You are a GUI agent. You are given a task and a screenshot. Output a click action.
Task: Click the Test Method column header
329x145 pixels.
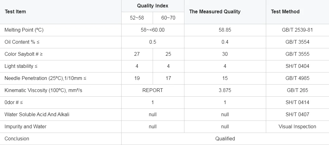[285, 12]
